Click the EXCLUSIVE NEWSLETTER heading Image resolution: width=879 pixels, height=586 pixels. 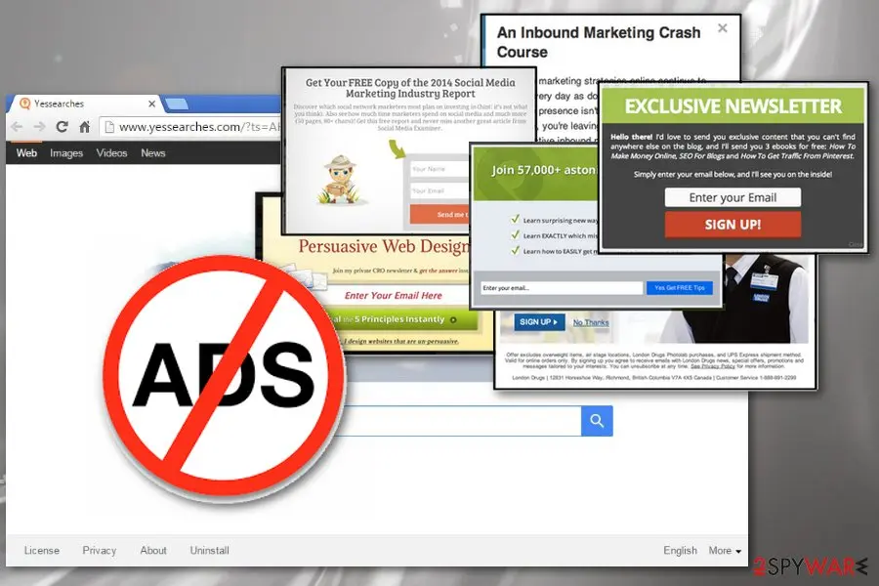click(733, 106)
